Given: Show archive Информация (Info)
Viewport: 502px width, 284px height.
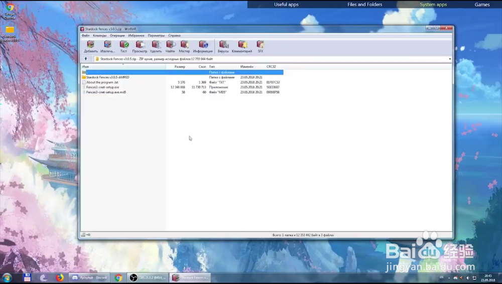Looking at the screenshot, I should [203, 47].
